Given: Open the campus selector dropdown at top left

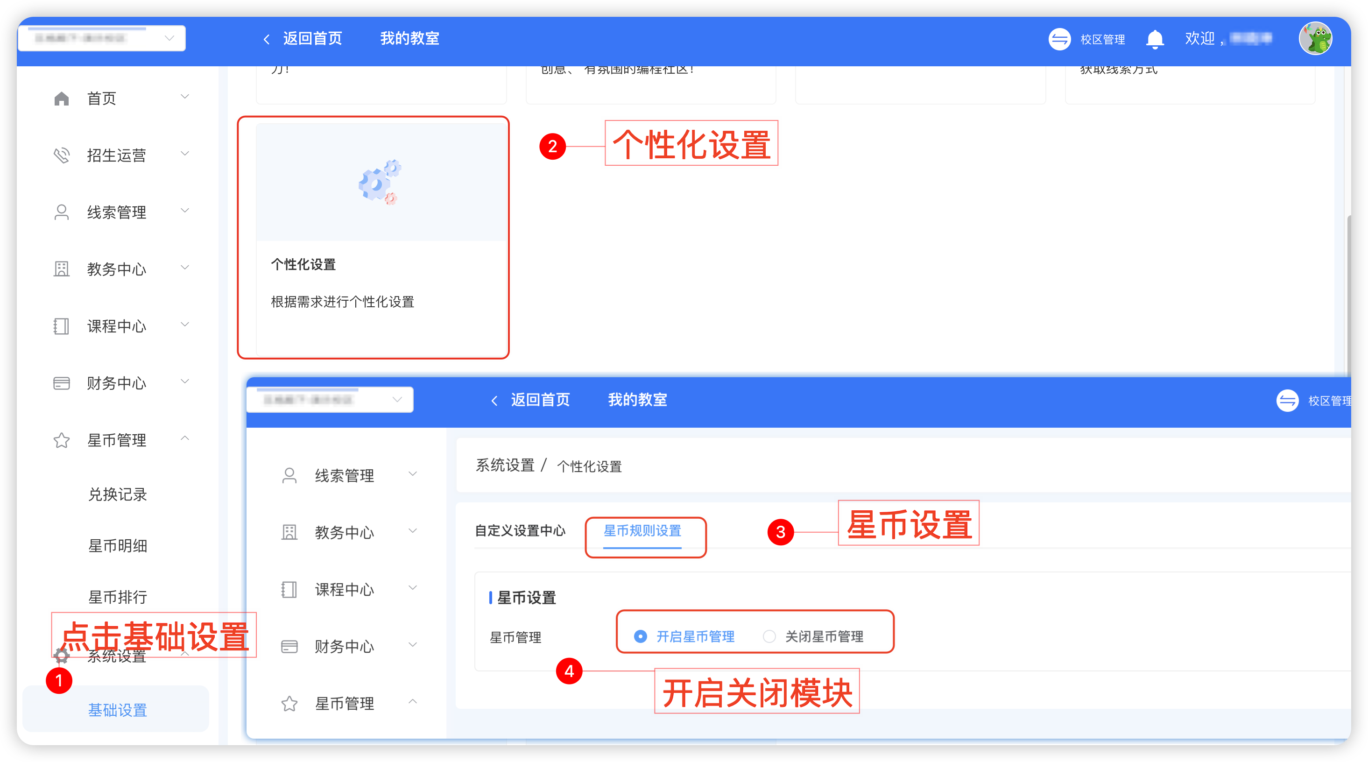Looking at the screenshot, I should click(x=102, y=38).
